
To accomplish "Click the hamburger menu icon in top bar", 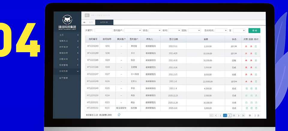I will (87, 15).
